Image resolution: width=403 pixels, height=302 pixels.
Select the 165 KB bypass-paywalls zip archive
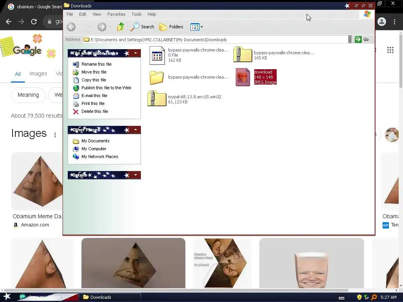(x=242, y=55)
